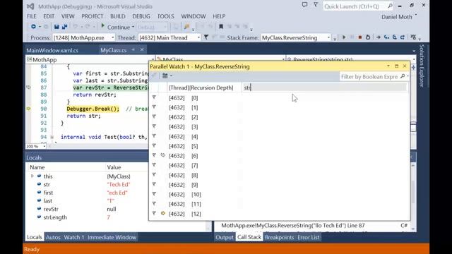Image resolution: width=452 pixels, height=254 pixels.
Task: Toggle the flag for recursion depth [11]
Action: [x=154, y=204]
